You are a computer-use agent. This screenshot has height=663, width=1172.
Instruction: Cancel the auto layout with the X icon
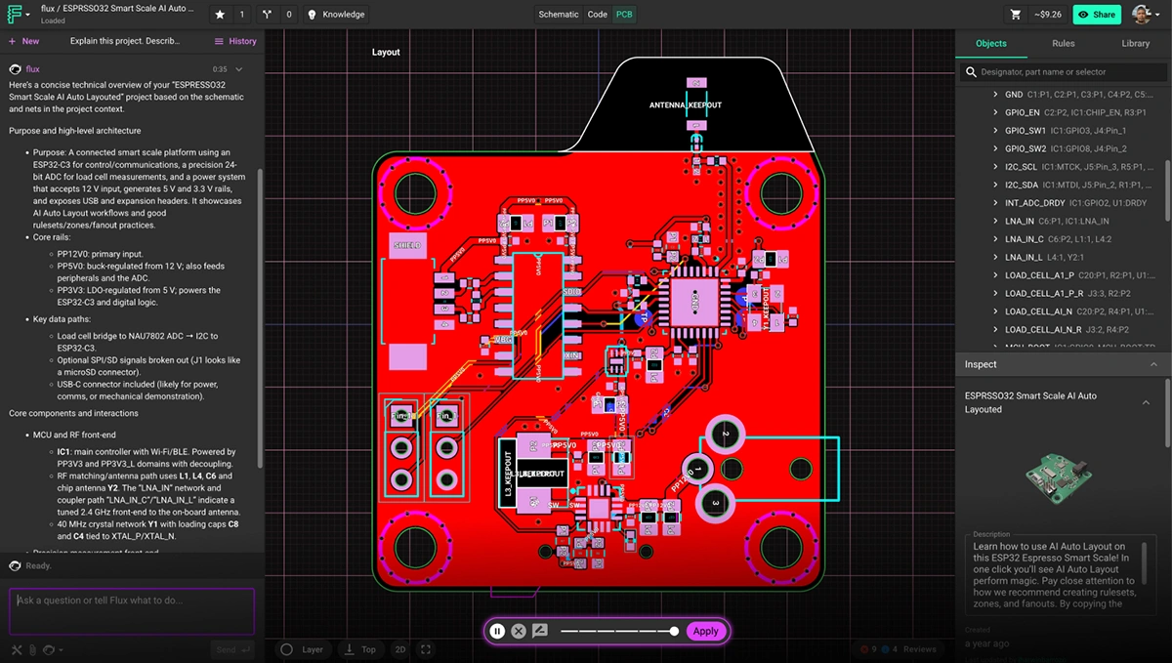tap(519, 631)
